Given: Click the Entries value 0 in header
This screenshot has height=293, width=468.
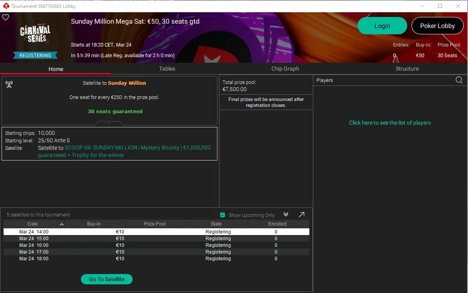Looking at the screenshot, I should click(394, 56).
